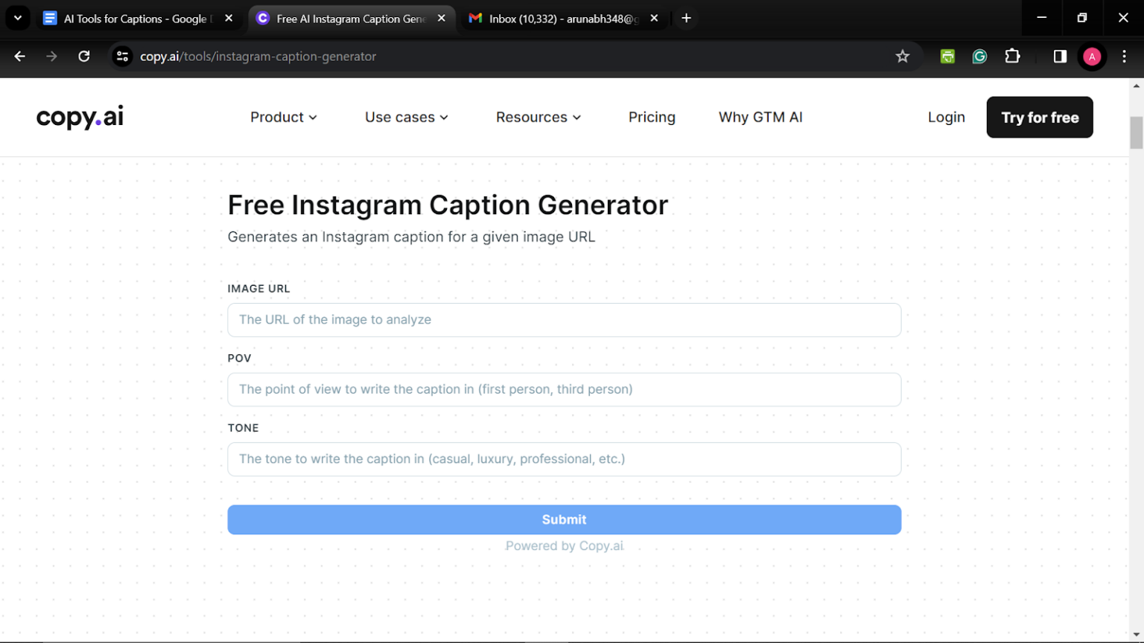Open the green print-friendly extension icon
The height and width of the screenshot is (643, 1144).
[947, 56]
